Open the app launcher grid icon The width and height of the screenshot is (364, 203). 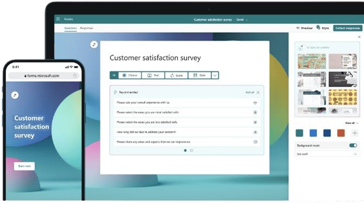tap(58, 19)
